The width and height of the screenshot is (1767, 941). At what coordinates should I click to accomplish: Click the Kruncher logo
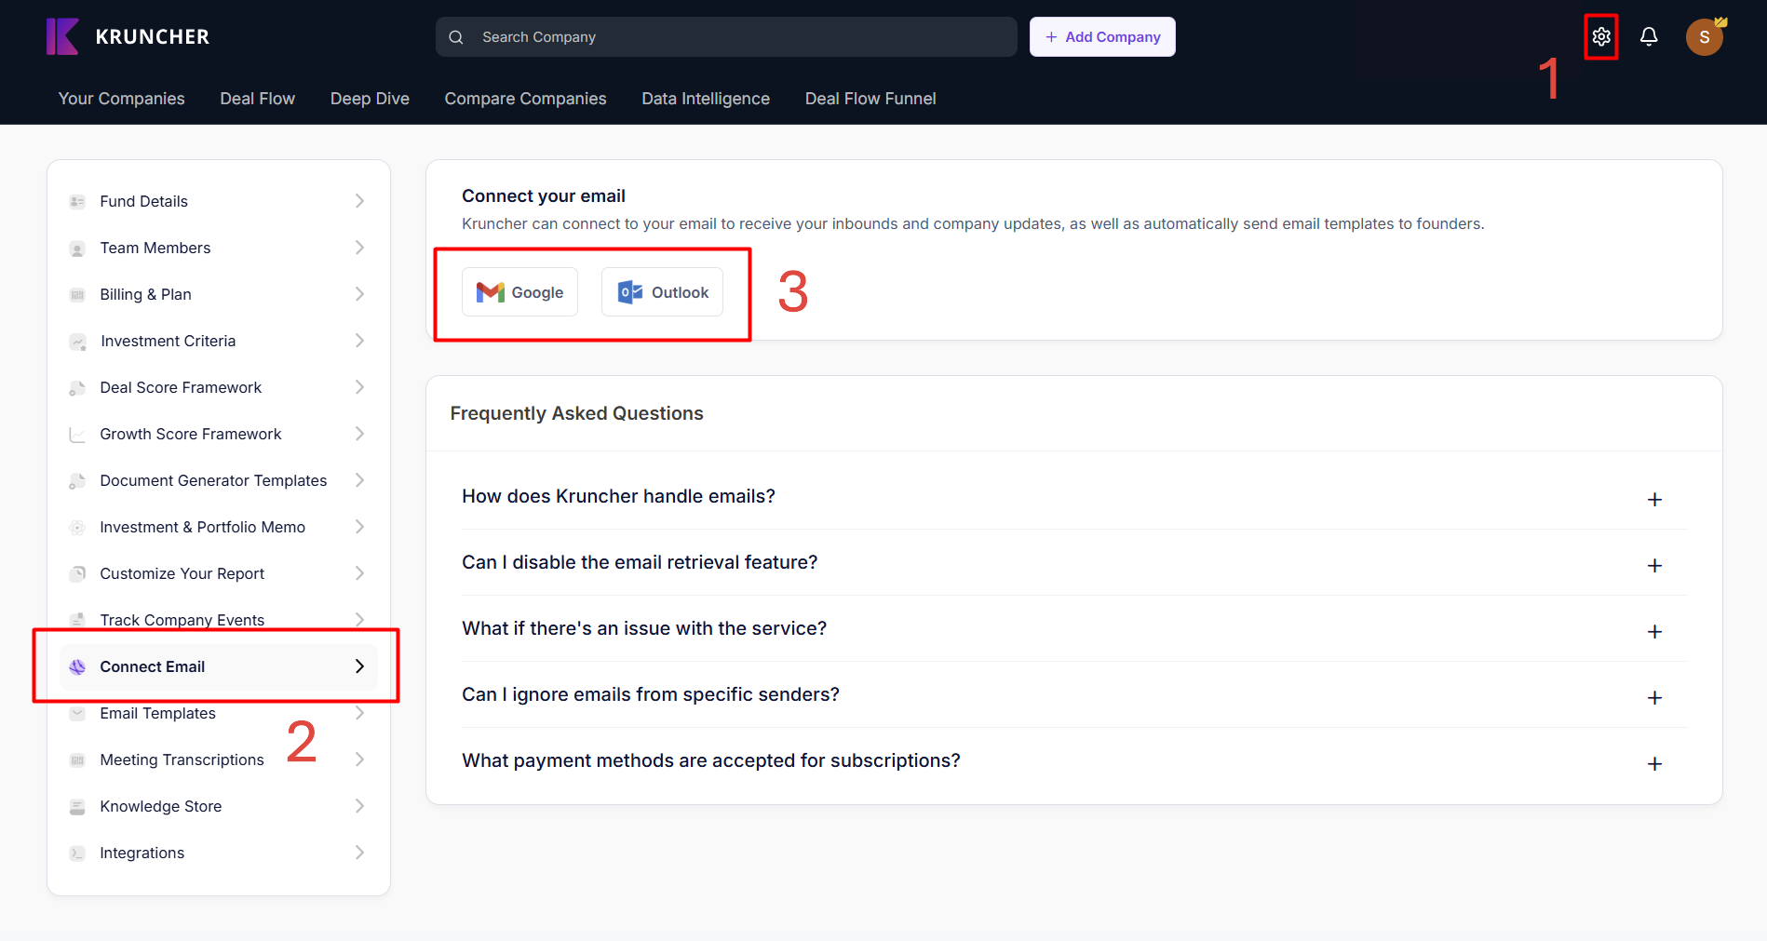click(128, 37)
